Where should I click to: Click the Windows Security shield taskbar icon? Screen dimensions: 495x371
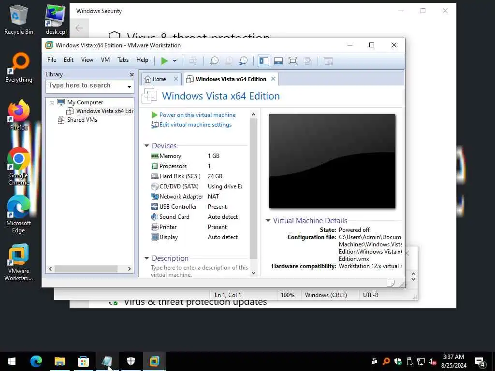[131, 361]
